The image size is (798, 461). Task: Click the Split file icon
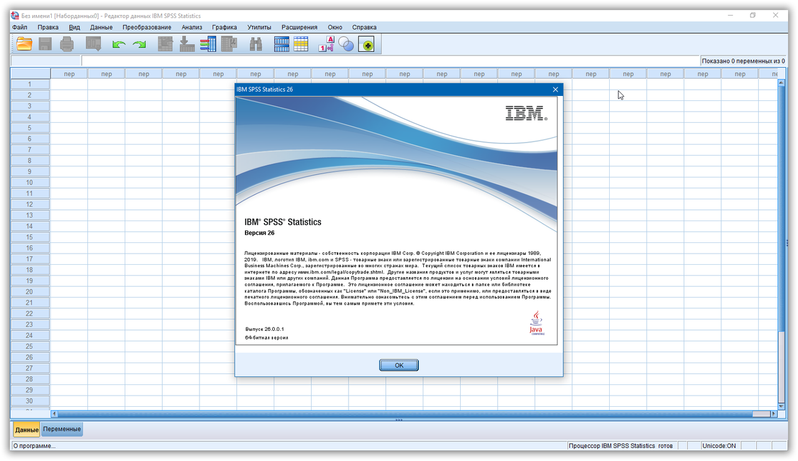coord(282,44)
